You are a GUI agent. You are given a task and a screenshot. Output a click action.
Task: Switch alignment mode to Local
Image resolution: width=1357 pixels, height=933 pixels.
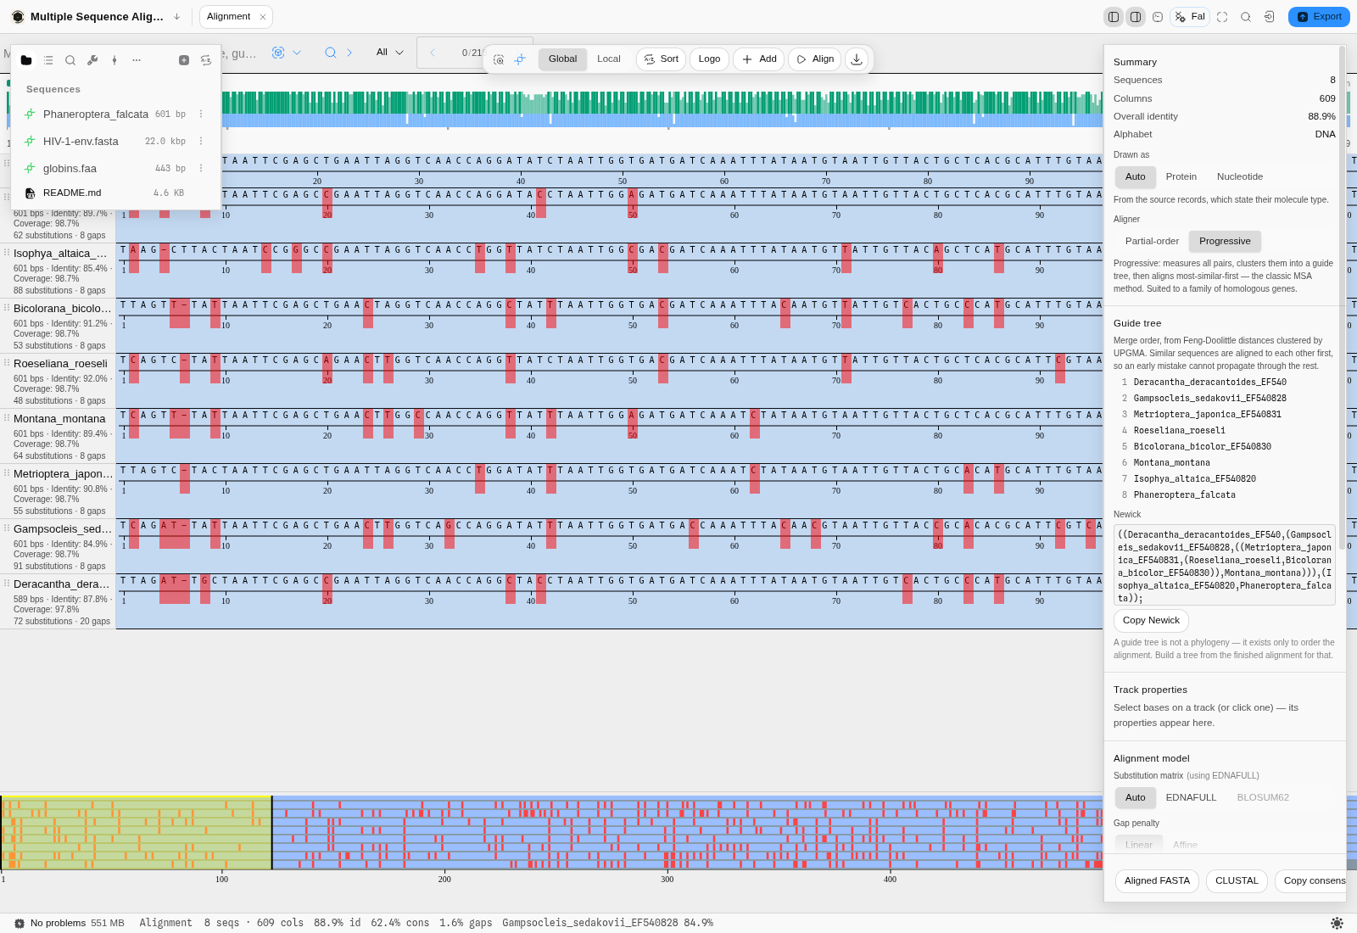coord(609,59)
